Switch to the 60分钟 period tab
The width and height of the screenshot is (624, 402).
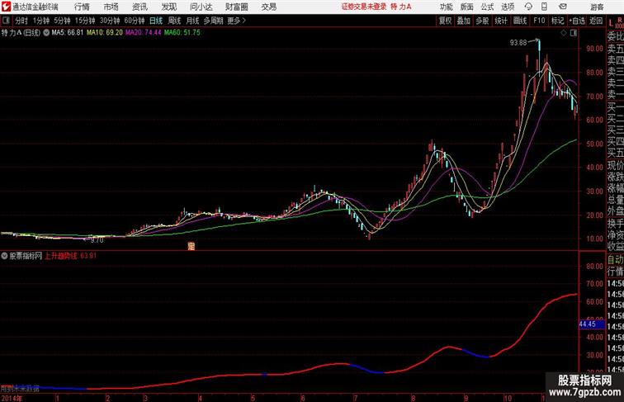[135, 21]
